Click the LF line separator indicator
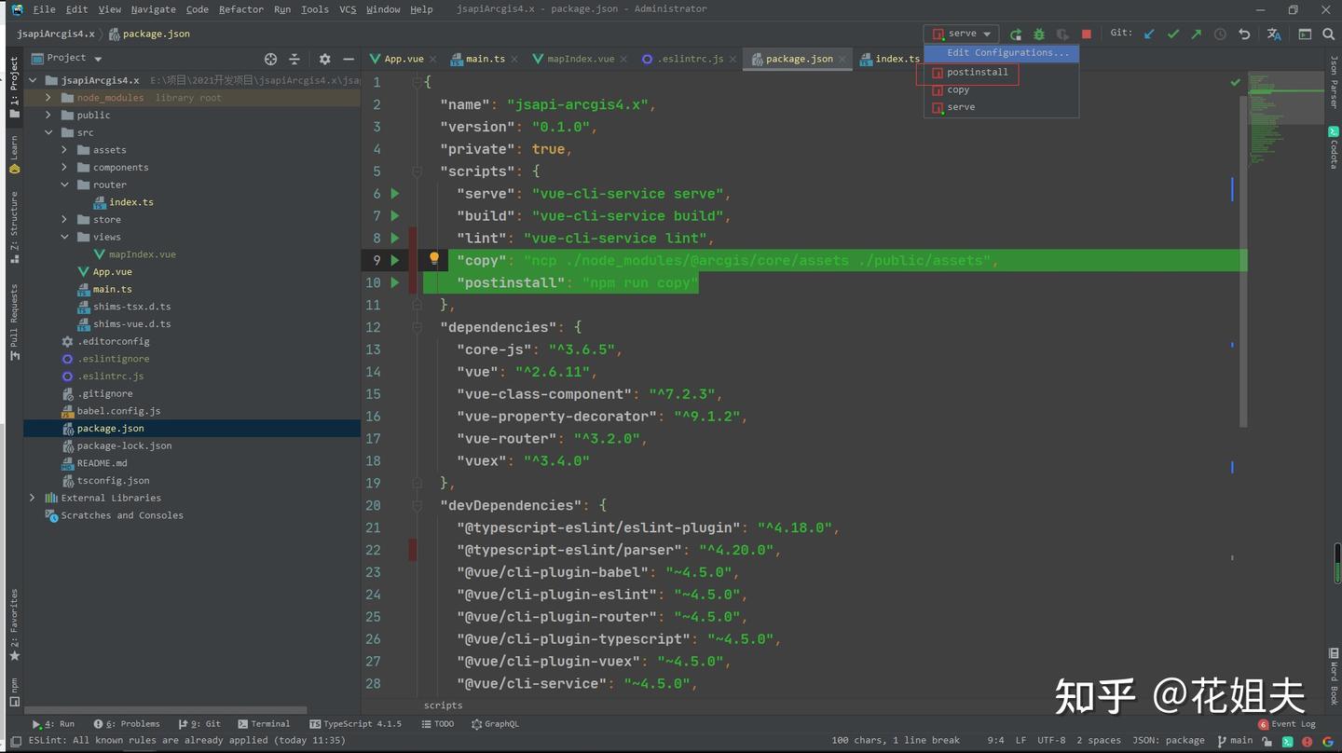This screenshot has width=1342, height=753. click(1021, 740)
